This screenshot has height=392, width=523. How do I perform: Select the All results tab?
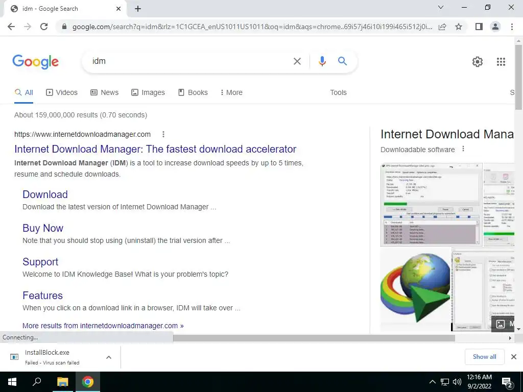23,93
